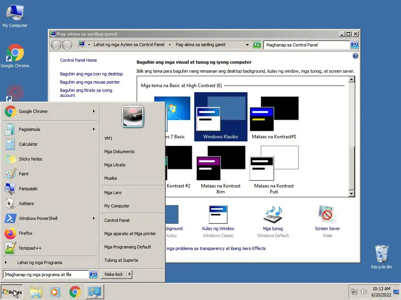The height and width of the screenshot is (300, 401).
Task: Open the dropdown arrow before Lahat ng mga Aytem
Action: pyautogui.click(x=89, y=45)
